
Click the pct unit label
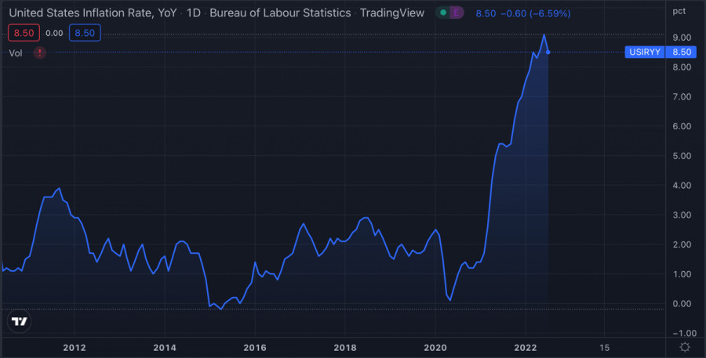click(x=679, y=11)
